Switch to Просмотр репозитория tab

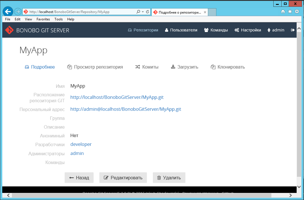(95, 67)
